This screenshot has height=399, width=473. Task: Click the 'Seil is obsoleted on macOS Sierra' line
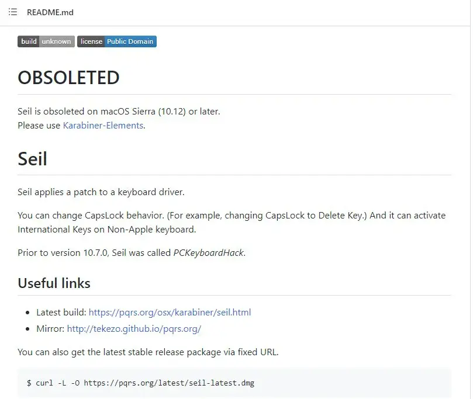[x=119, y=112]
